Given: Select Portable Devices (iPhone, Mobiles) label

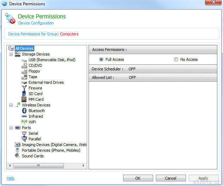Looking at the screenshot, I should (51, 150).
